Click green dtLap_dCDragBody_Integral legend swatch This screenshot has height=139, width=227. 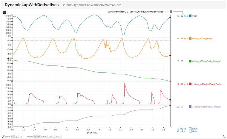click(190, 61)
